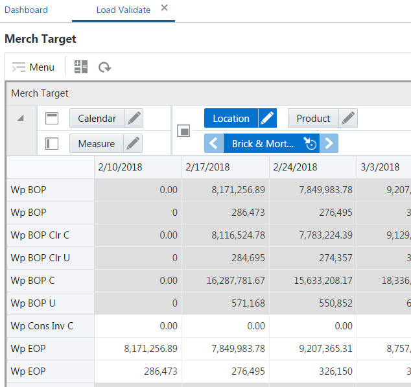The image size is (411, 387).
Task: Go to previous location with left arrow
Action: coord(213,143)
